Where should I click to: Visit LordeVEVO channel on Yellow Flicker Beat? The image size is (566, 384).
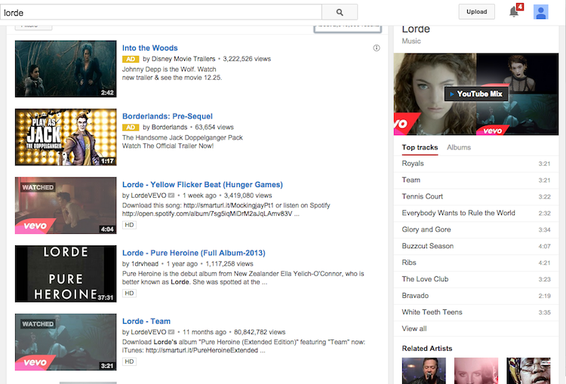[x=149, y=195]
